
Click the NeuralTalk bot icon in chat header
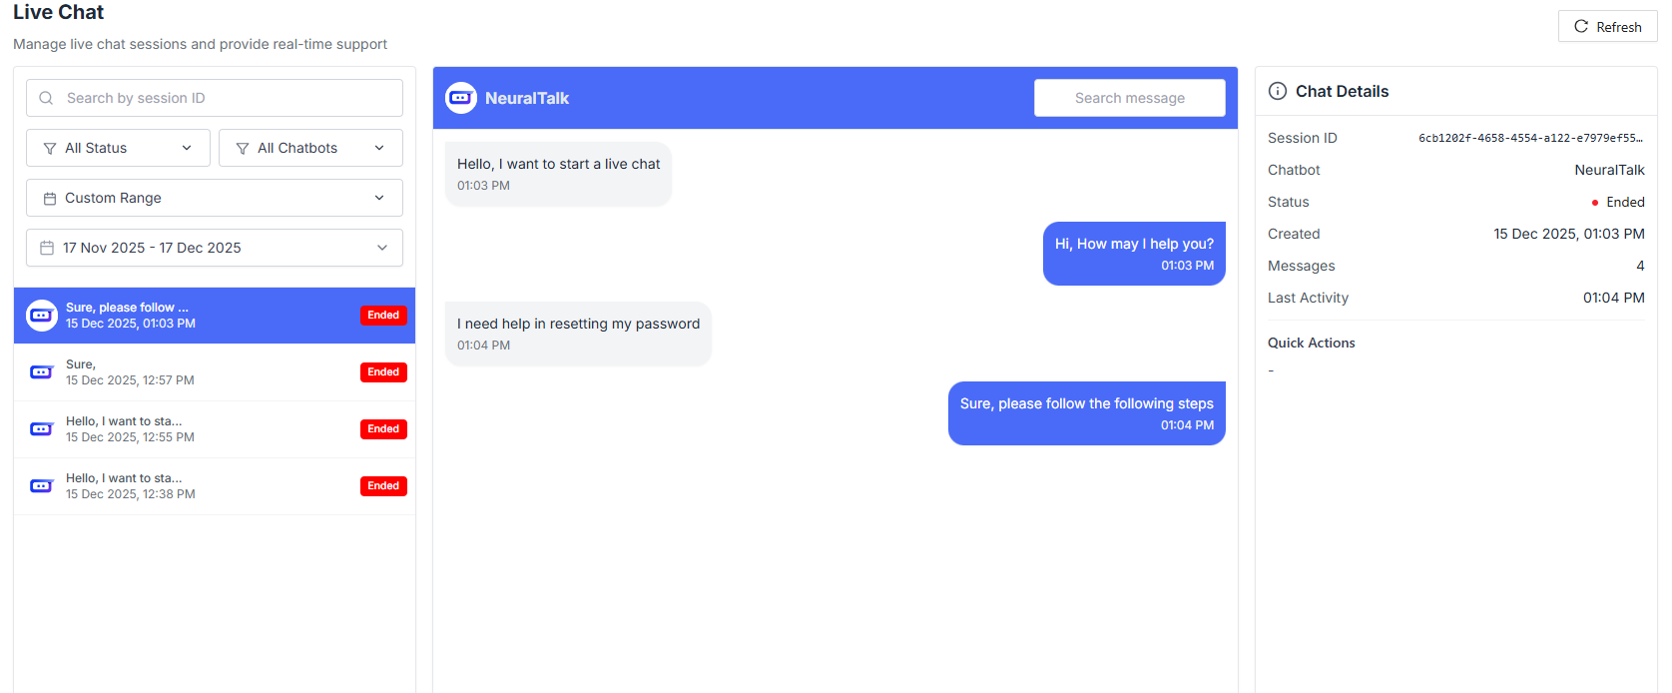click(x=460, y=98)
